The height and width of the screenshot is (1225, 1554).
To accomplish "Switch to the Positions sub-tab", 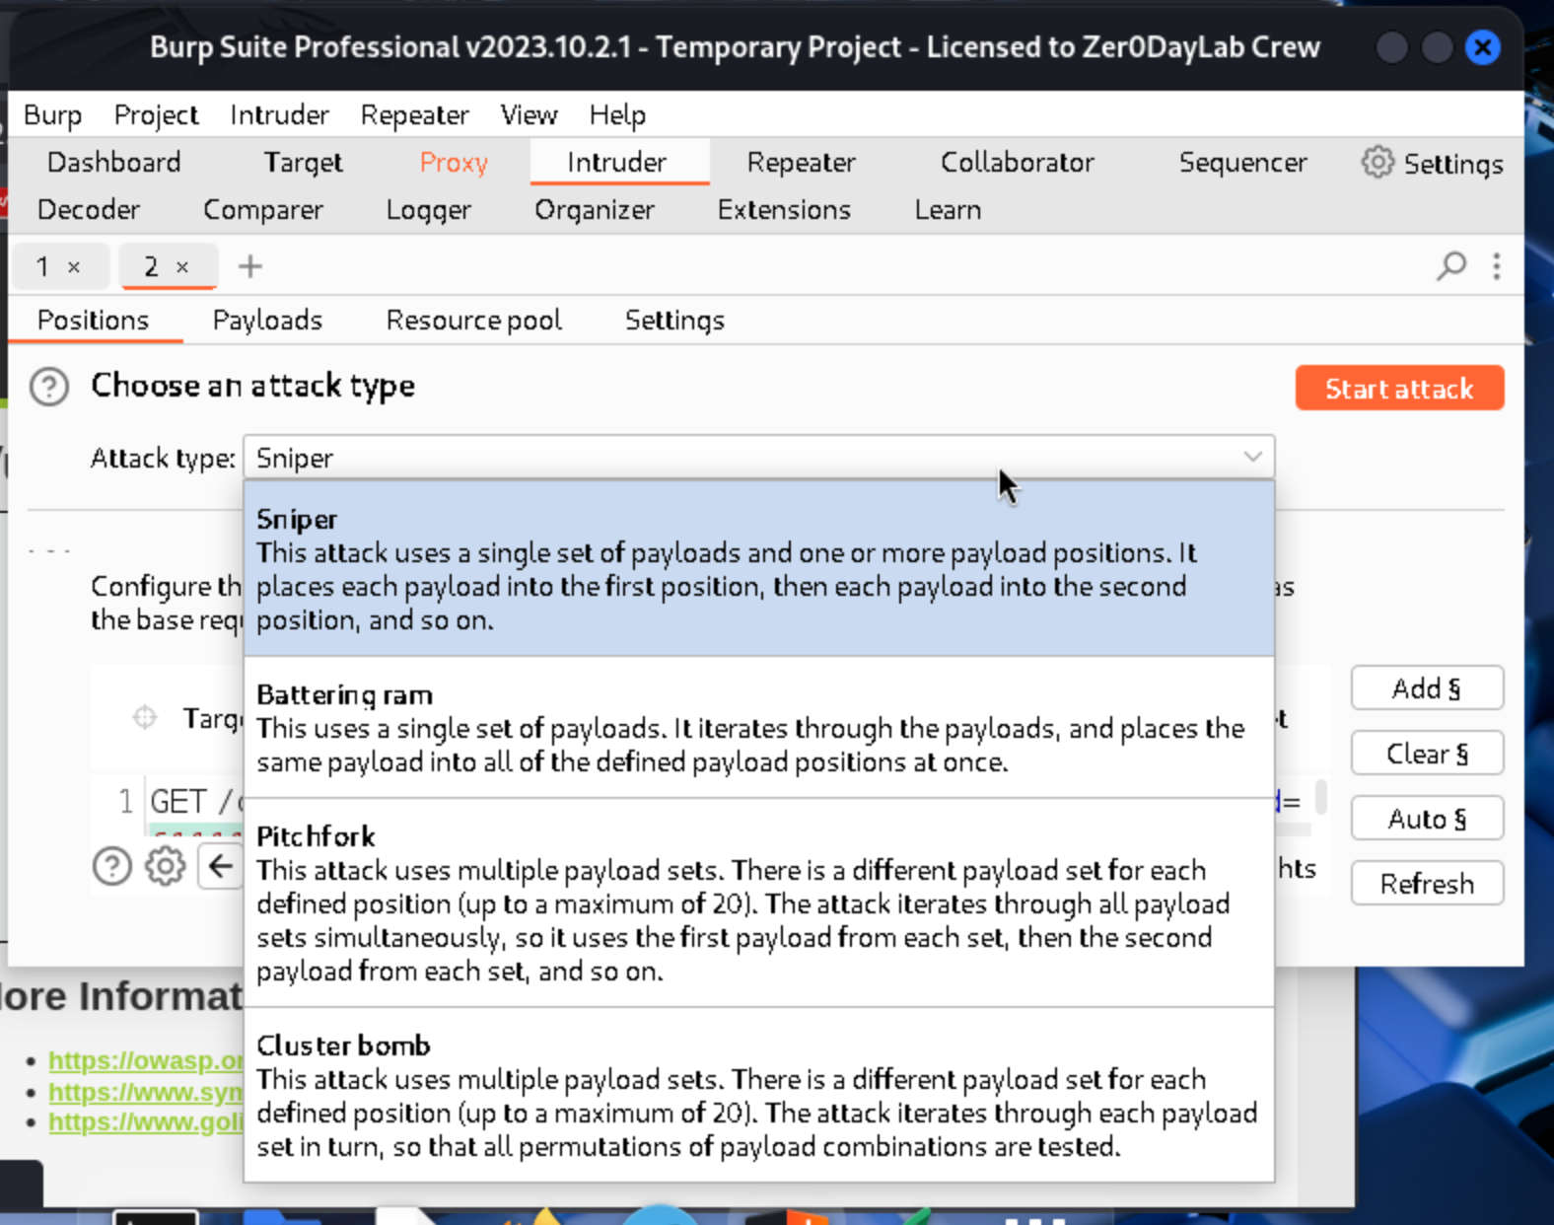I will click(x=94, y=321).
